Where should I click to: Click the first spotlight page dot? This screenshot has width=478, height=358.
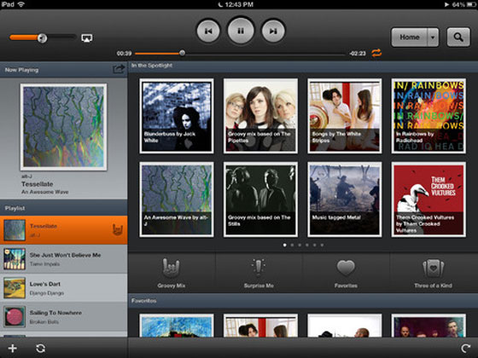pos(285,245)
